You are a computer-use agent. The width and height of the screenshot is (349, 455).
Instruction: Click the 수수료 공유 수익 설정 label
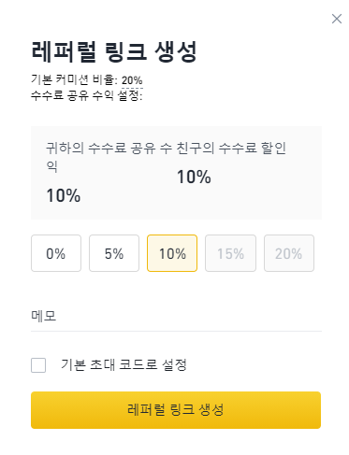[86, 95]
